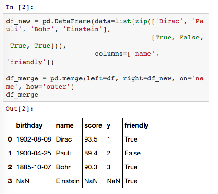
Task: Click the y cell in Dirac's row
Action: [114, 139]
